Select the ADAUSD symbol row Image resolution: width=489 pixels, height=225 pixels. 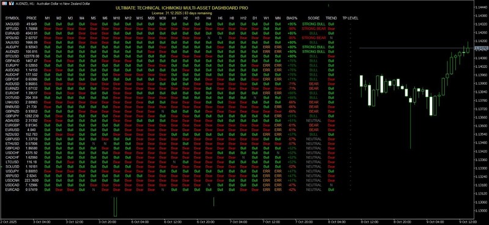[x=12, y=121]
